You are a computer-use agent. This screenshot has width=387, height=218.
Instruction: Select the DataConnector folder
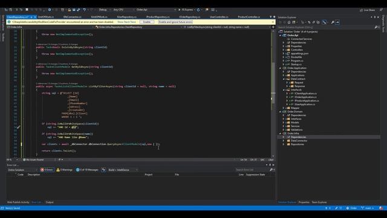299,140
